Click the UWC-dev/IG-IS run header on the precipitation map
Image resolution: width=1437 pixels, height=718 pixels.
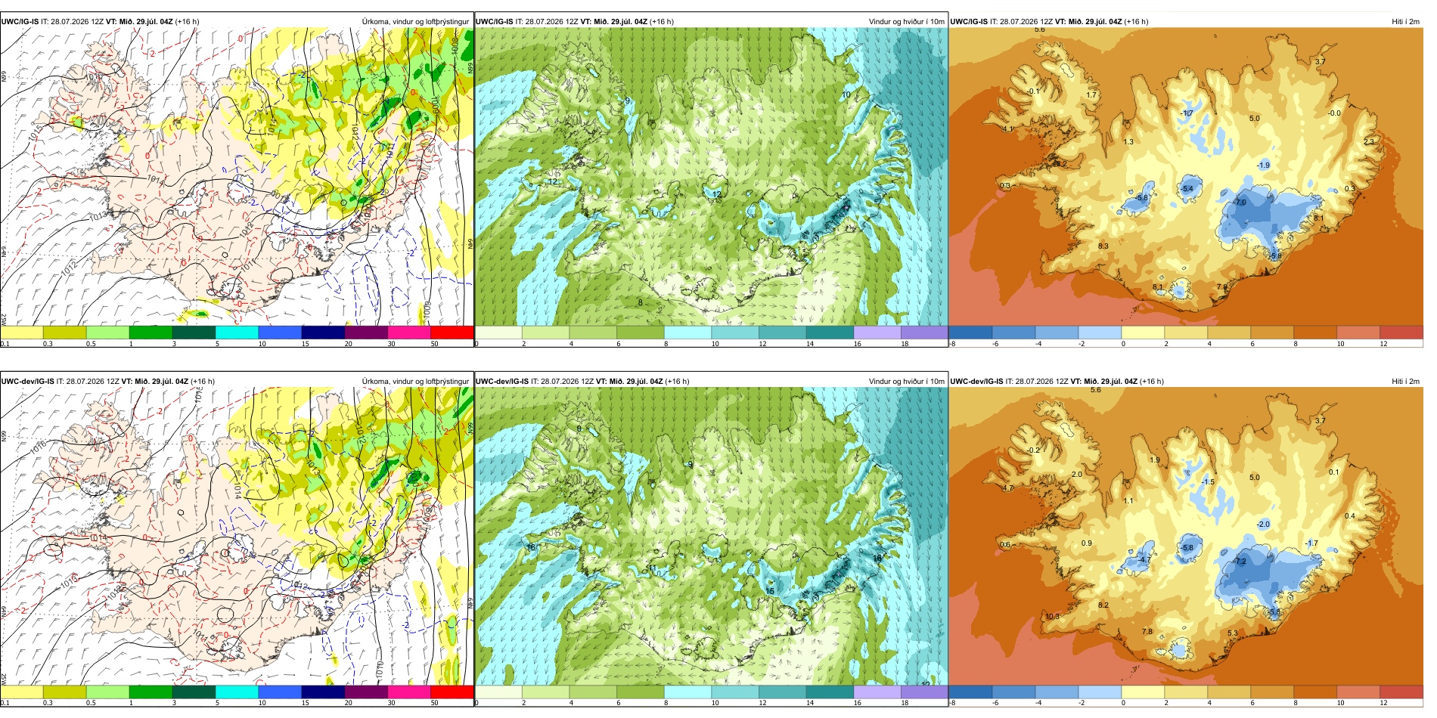coord(108,381)
